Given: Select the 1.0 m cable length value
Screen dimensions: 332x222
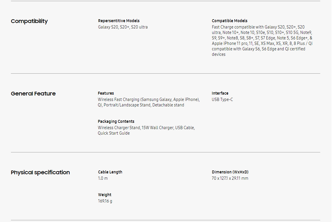Looking at the screenshot, I should click(x=103, y=178).
